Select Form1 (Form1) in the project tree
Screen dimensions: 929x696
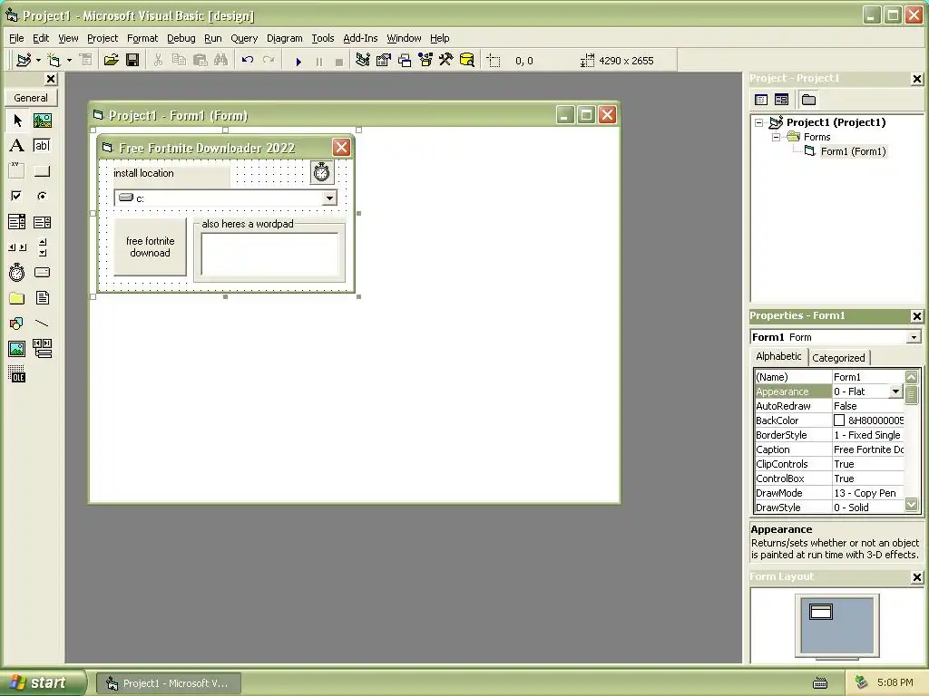pos(853,151)
